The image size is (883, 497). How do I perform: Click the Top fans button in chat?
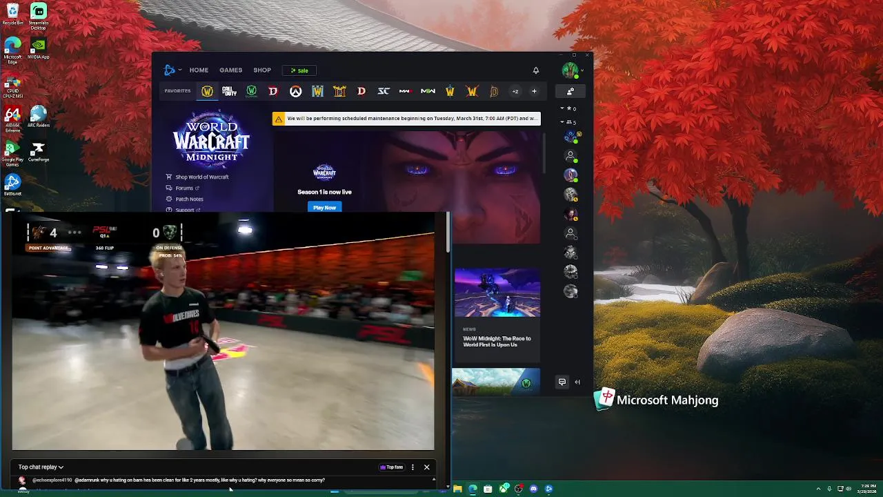click(392, 467)
